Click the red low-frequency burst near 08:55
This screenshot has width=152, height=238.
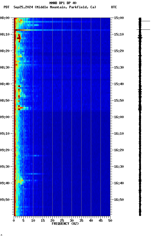pyautogui.click(x=20, y=108)
